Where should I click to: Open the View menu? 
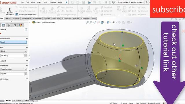click(x=33, y=2)
